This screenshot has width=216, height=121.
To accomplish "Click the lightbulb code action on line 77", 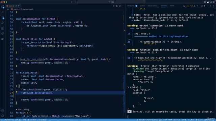I will tap(17, 92).
